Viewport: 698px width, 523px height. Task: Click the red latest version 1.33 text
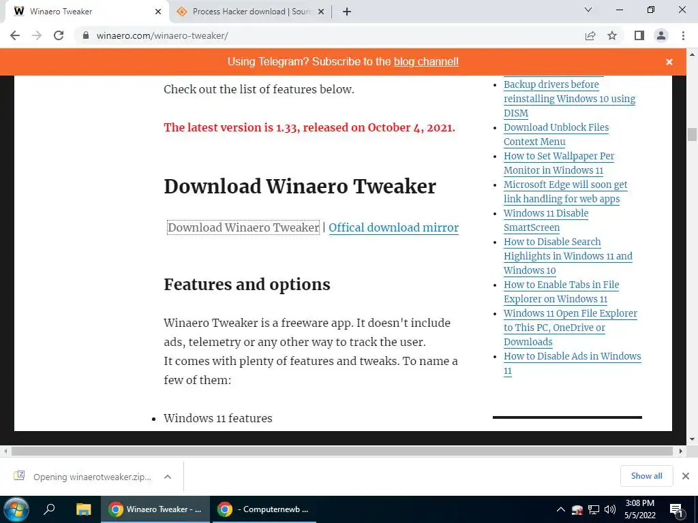[309, 127]
